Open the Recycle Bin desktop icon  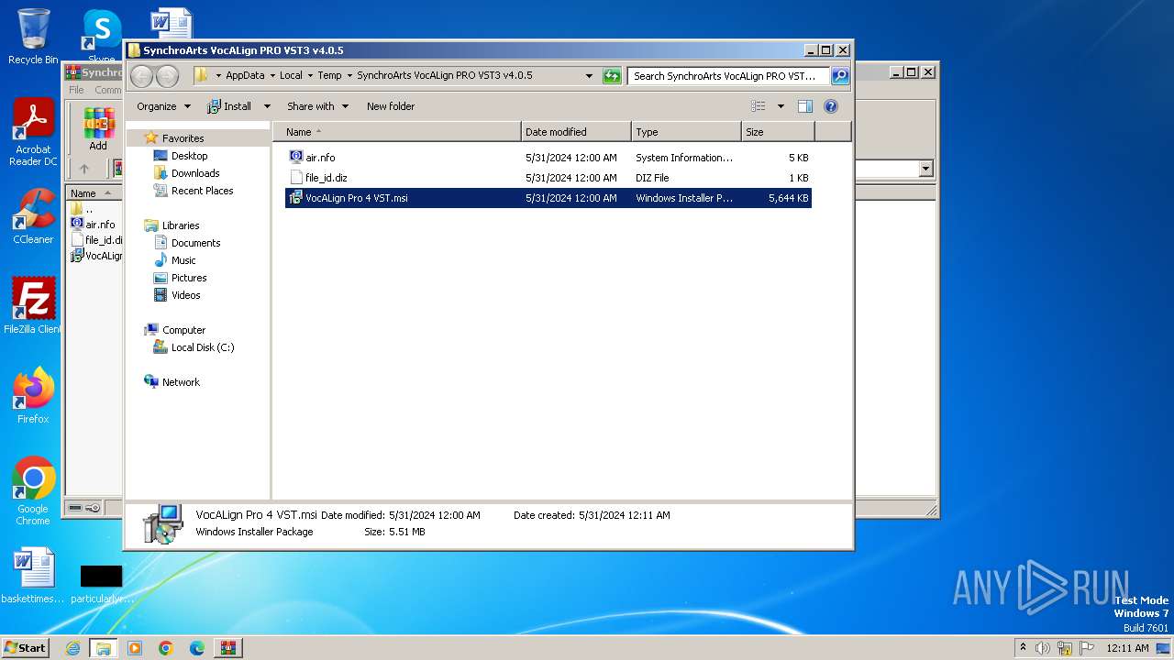[x=33, y=37]
